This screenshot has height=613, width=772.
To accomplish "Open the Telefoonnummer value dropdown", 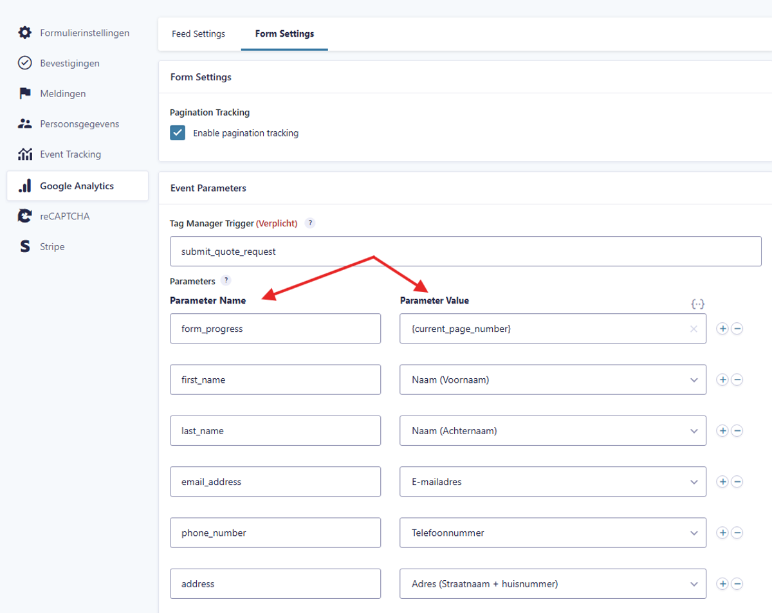I will 553,533.
